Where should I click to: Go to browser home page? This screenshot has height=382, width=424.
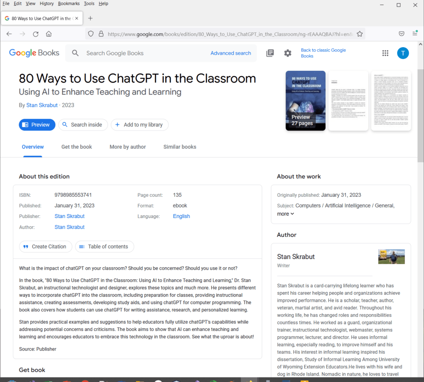[49, 34]
